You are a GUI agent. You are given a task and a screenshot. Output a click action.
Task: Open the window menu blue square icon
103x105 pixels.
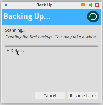(6, 5)
